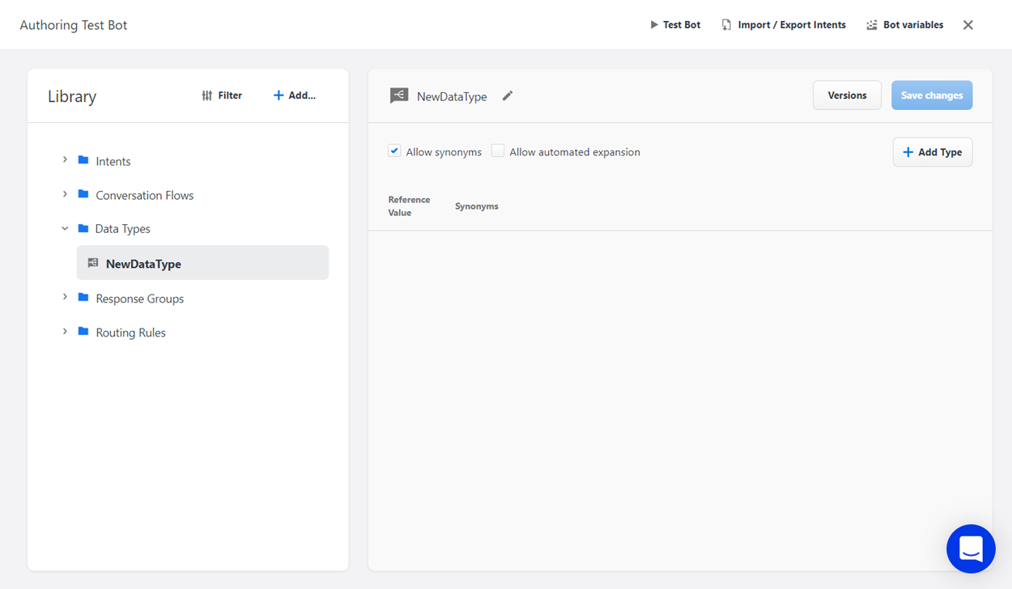Expand the Conversation Flows chevron
Viewport: 1012px width, 589px height.
[x=65, y=194]
